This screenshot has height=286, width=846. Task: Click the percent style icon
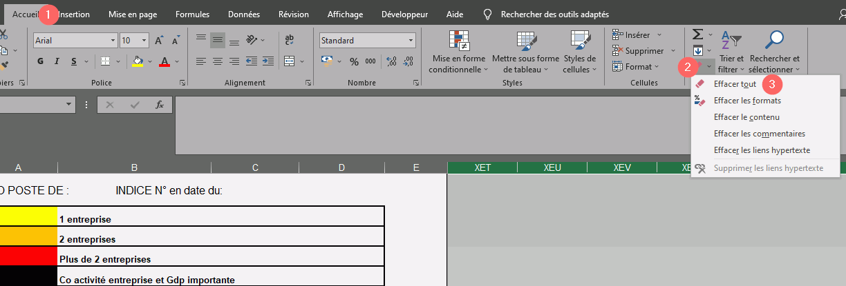pos(354,61)
